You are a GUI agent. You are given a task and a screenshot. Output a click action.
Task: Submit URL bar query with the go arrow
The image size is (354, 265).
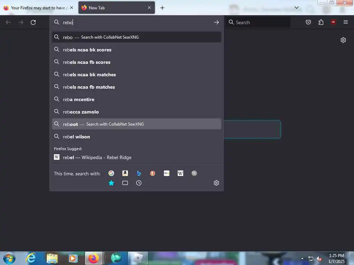216,22
